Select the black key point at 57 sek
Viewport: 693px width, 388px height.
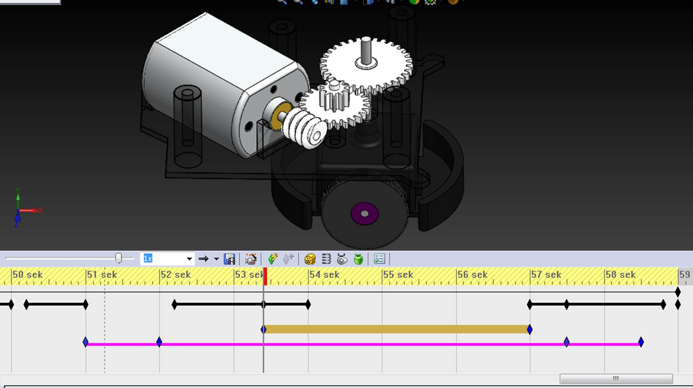[x=530, y=304]
